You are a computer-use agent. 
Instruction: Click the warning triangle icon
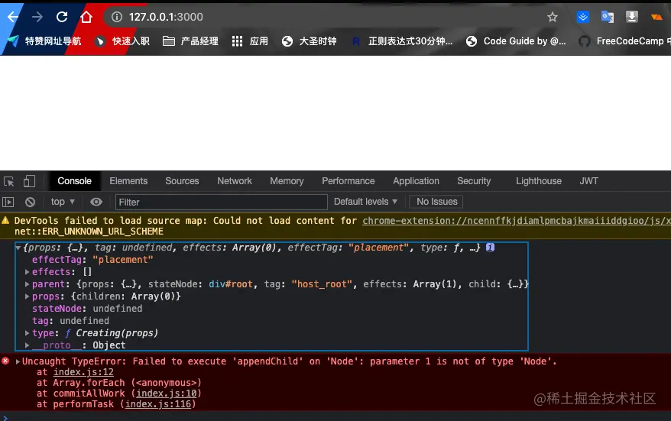tap(5, 221)
